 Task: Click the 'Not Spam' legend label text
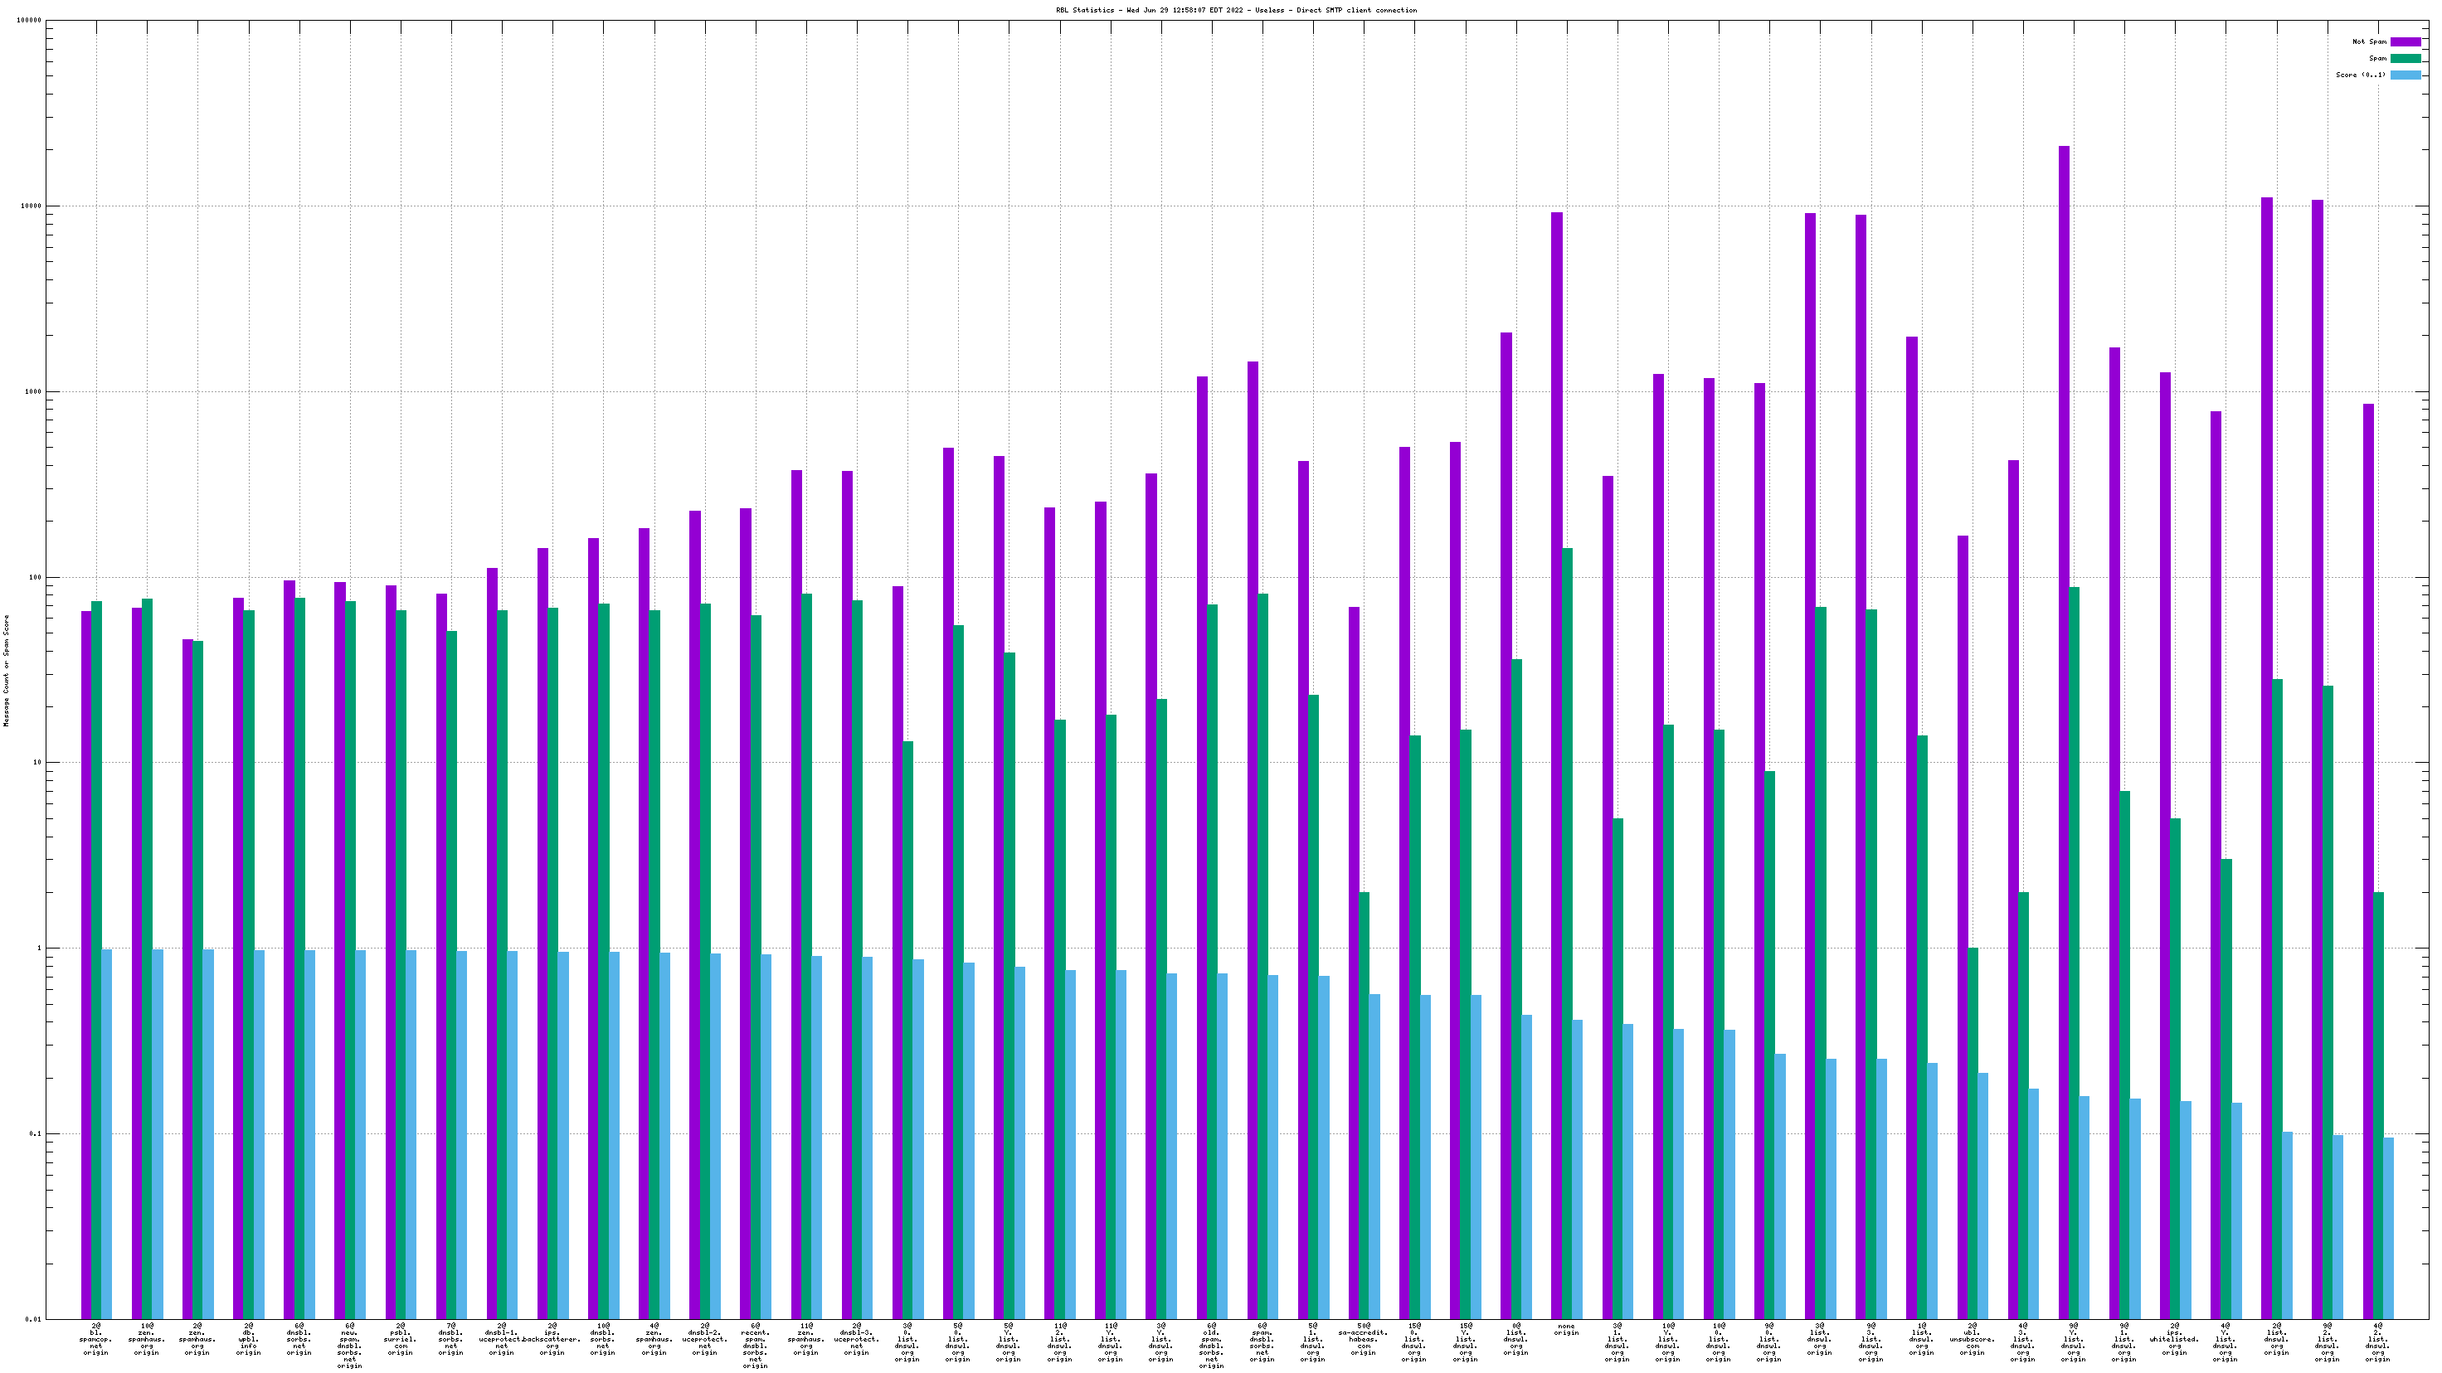pyautogui.click(x=2368, y=41)
